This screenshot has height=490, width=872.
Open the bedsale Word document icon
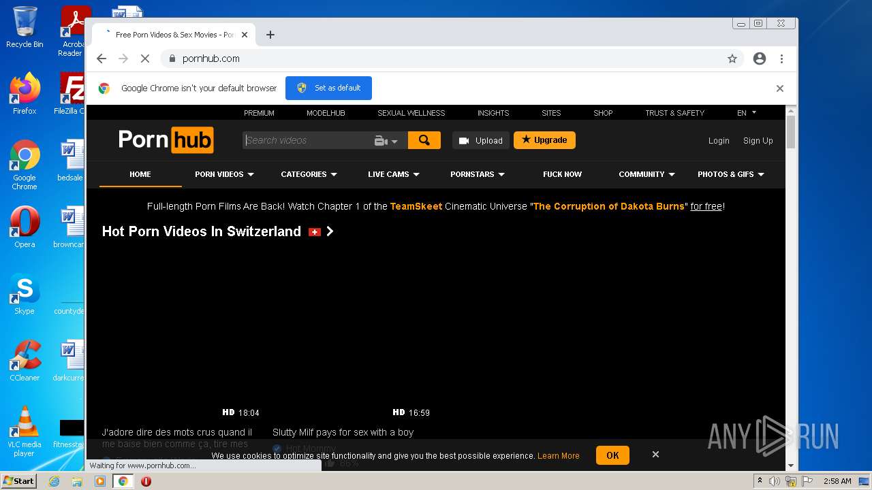(71, 161)
